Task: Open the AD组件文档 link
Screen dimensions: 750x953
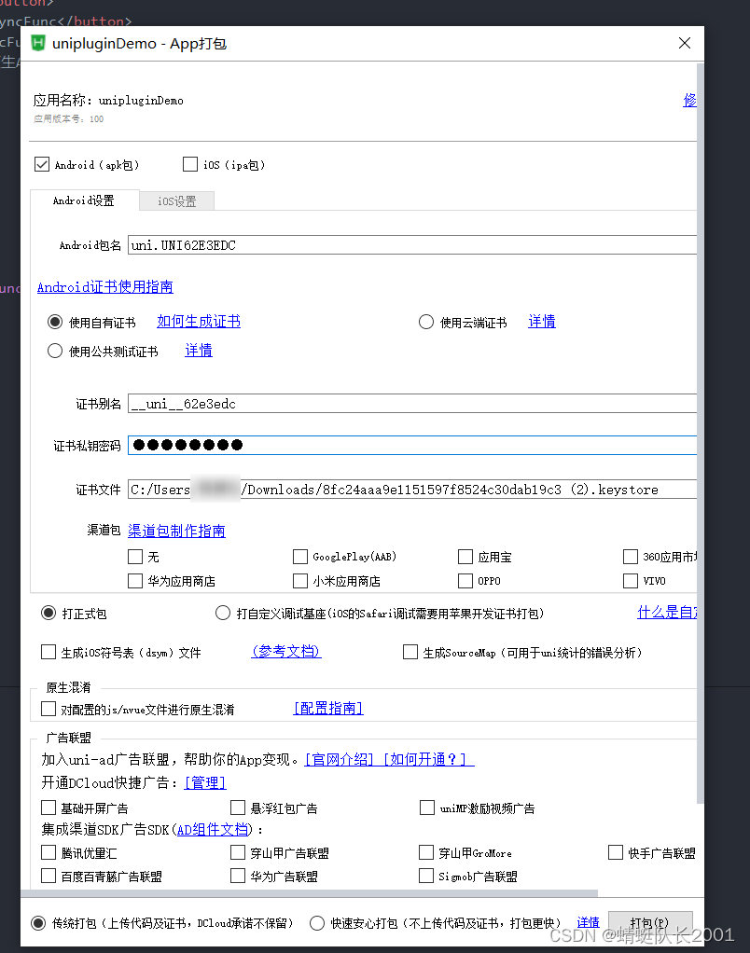Action: click(213, 830)
